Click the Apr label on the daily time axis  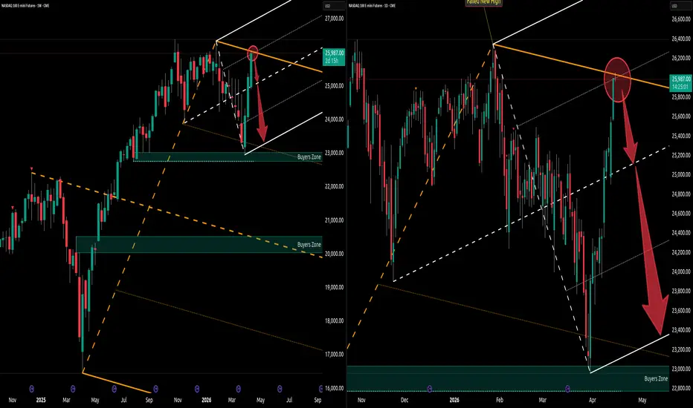click(593, 401)
